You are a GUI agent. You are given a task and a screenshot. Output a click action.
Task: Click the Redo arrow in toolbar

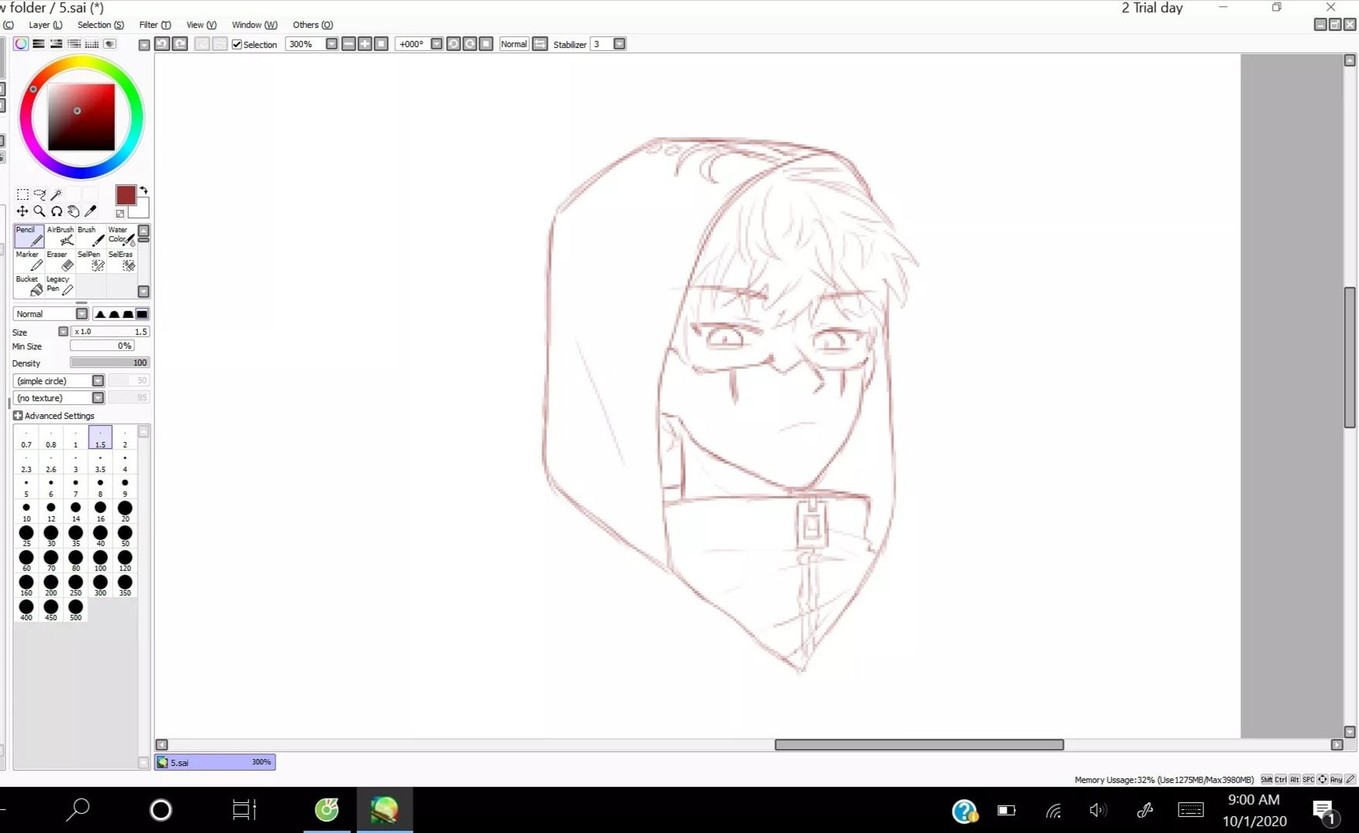point(180,44)
